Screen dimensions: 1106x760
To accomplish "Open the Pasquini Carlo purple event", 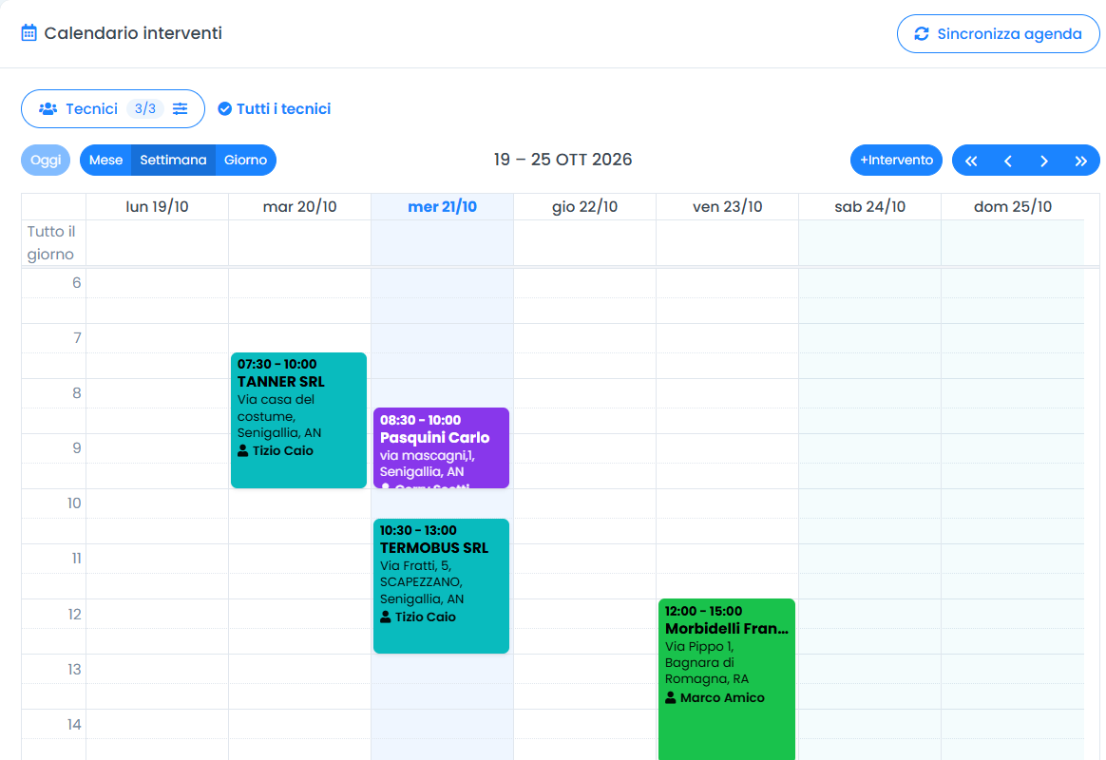I will coord(441,447).
